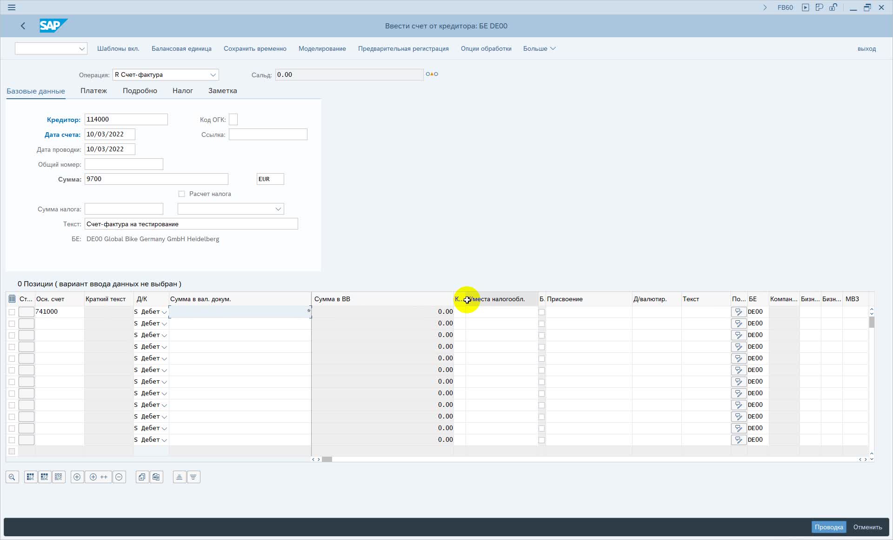Viewport: 893px width, 540px height.
Task: Click the sort ascending icon below table
Action: click(x=180, y=477)
